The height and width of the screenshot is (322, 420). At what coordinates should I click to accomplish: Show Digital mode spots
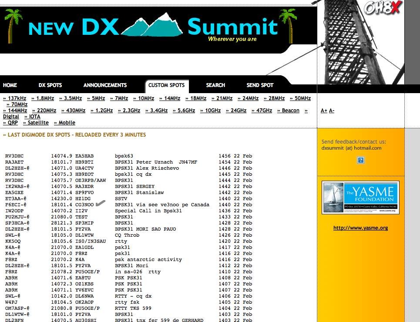tap(11, 117)
